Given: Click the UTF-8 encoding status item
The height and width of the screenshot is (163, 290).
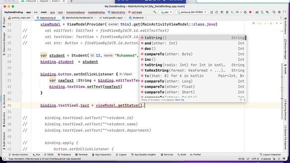Looking at the screenshot, I should point(255,159).
